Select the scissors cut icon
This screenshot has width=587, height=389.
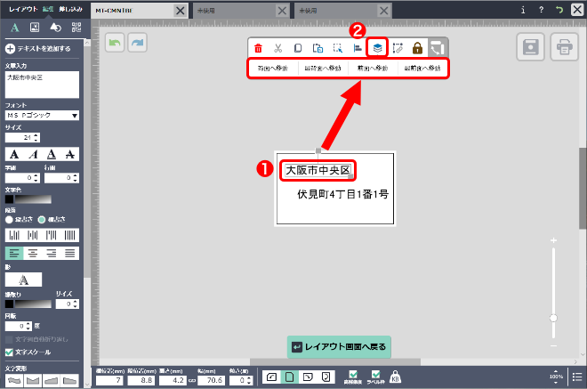tap(277, 49)
